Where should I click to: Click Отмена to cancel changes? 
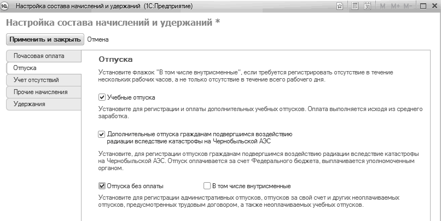[98, 39]
